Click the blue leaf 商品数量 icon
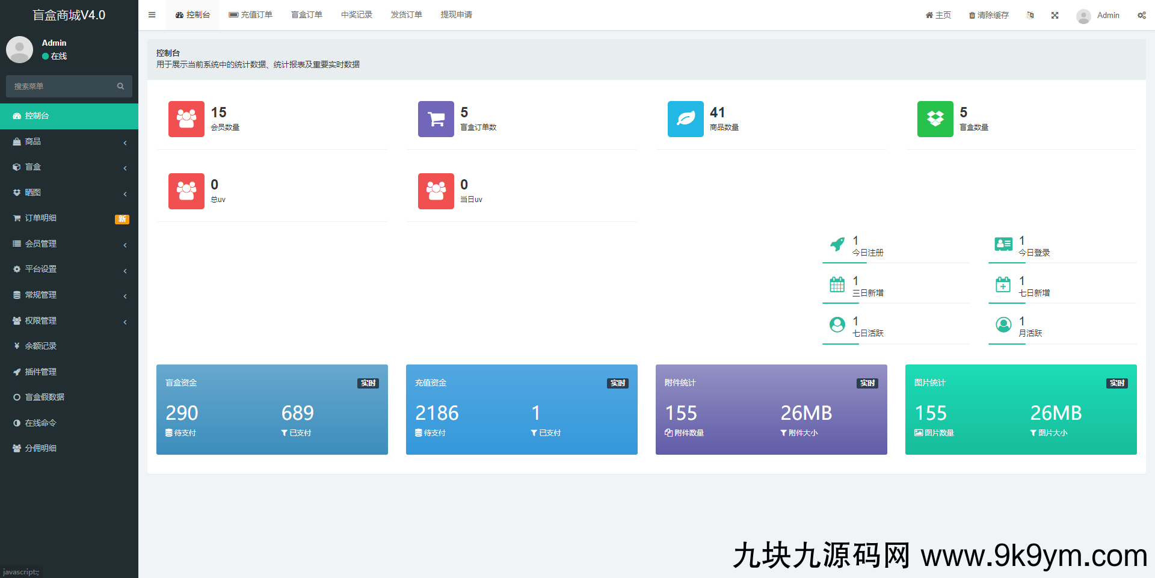The height and width of the screenshot is (578, 1155). click(685, 119)
